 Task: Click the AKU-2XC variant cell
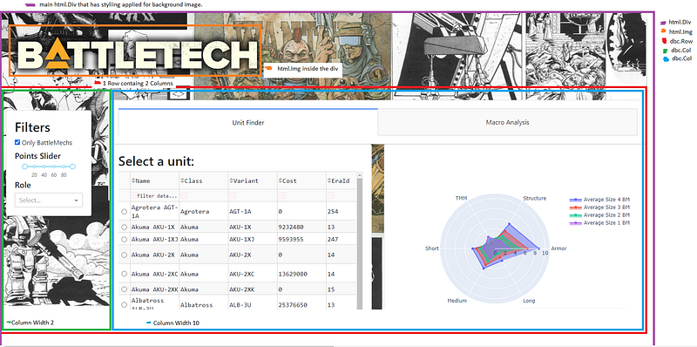click(253, 274)
